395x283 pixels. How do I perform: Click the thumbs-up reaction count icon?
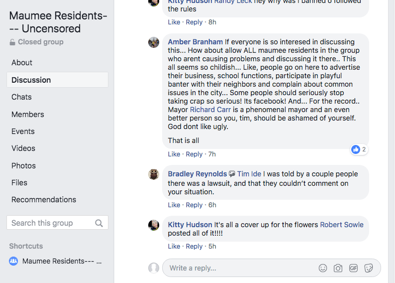356,149
